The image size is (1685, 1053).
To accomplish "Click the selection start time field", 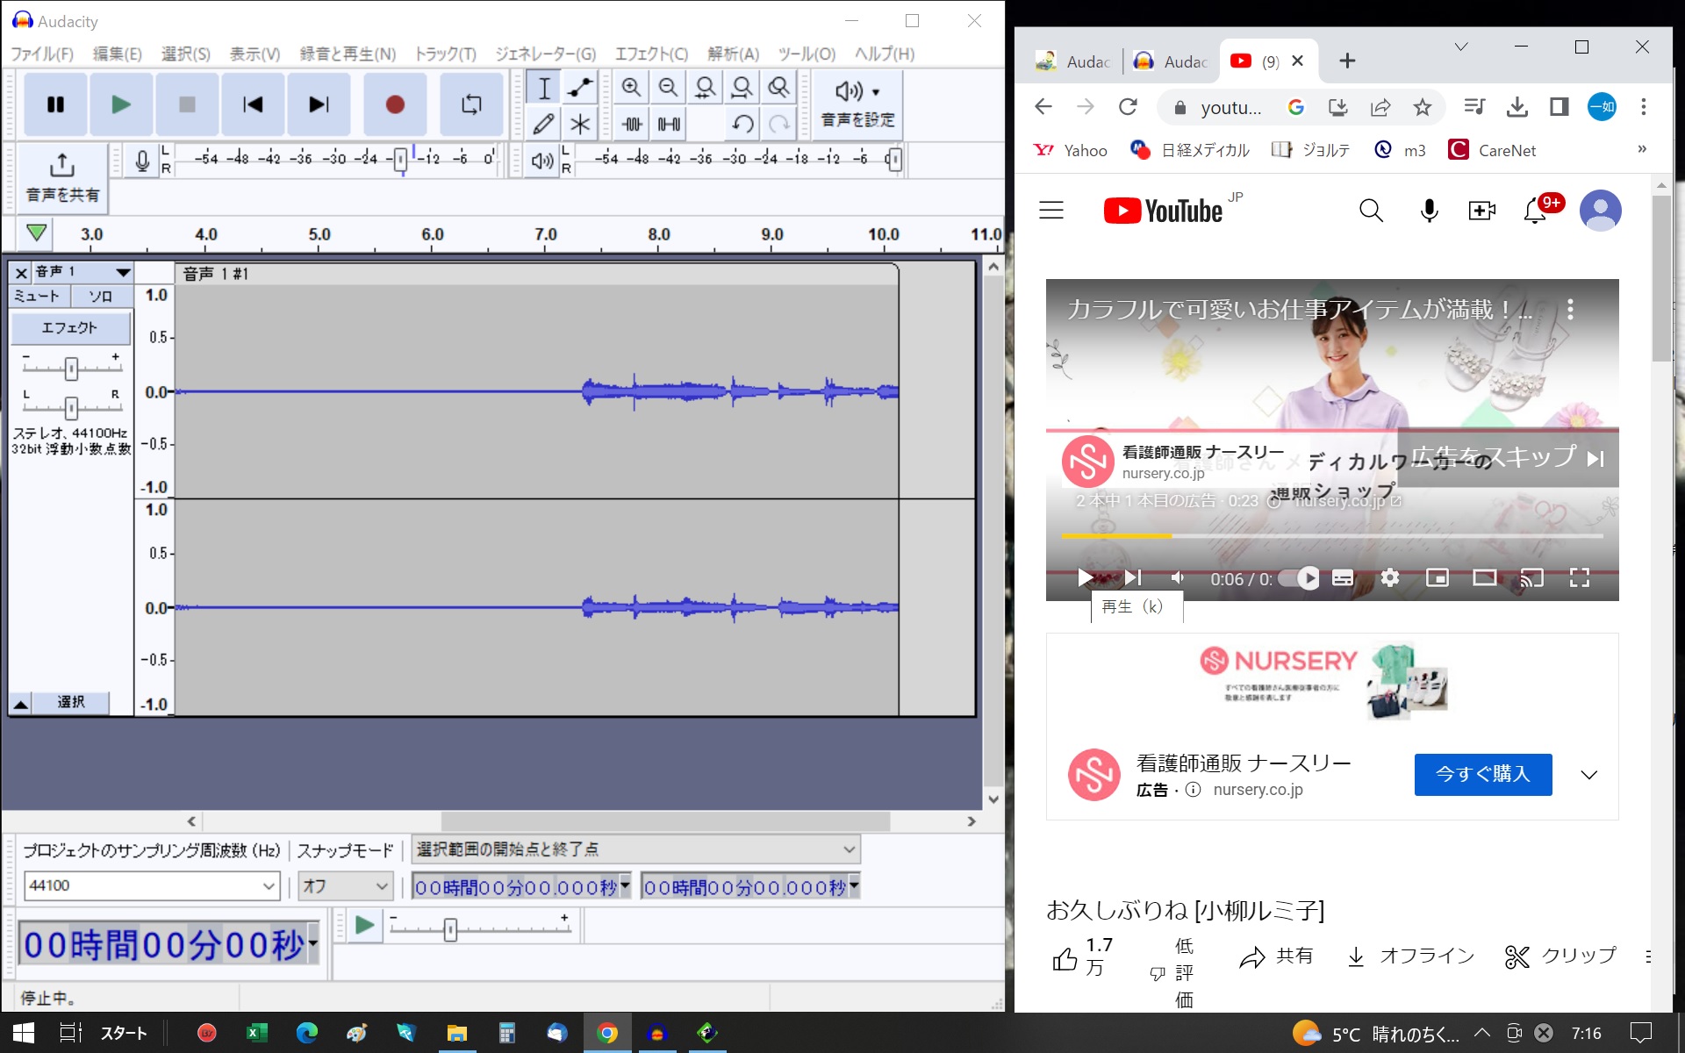I will [x=518, y=886].
